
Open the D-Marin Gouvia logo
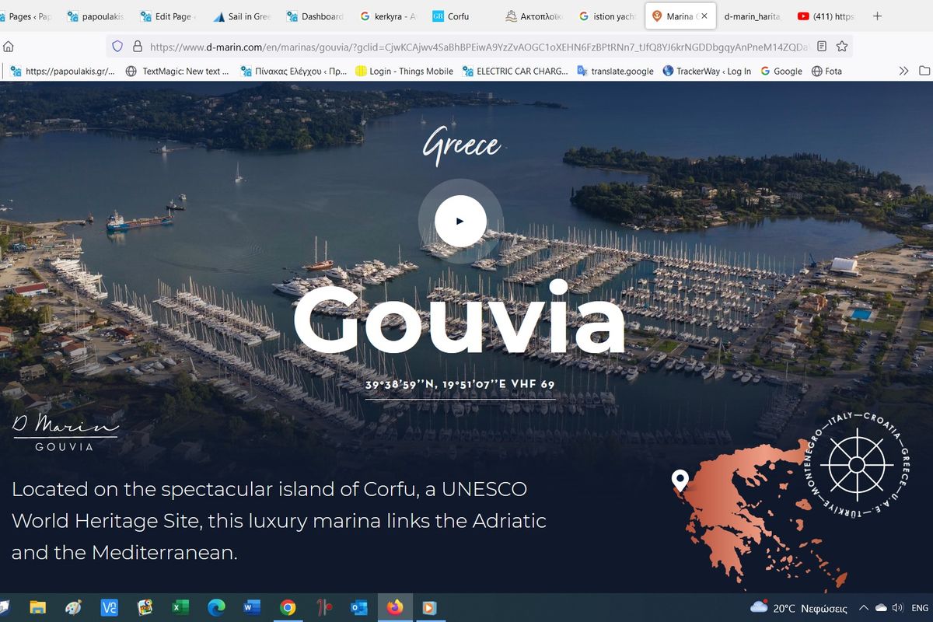(x=65, y=433)
